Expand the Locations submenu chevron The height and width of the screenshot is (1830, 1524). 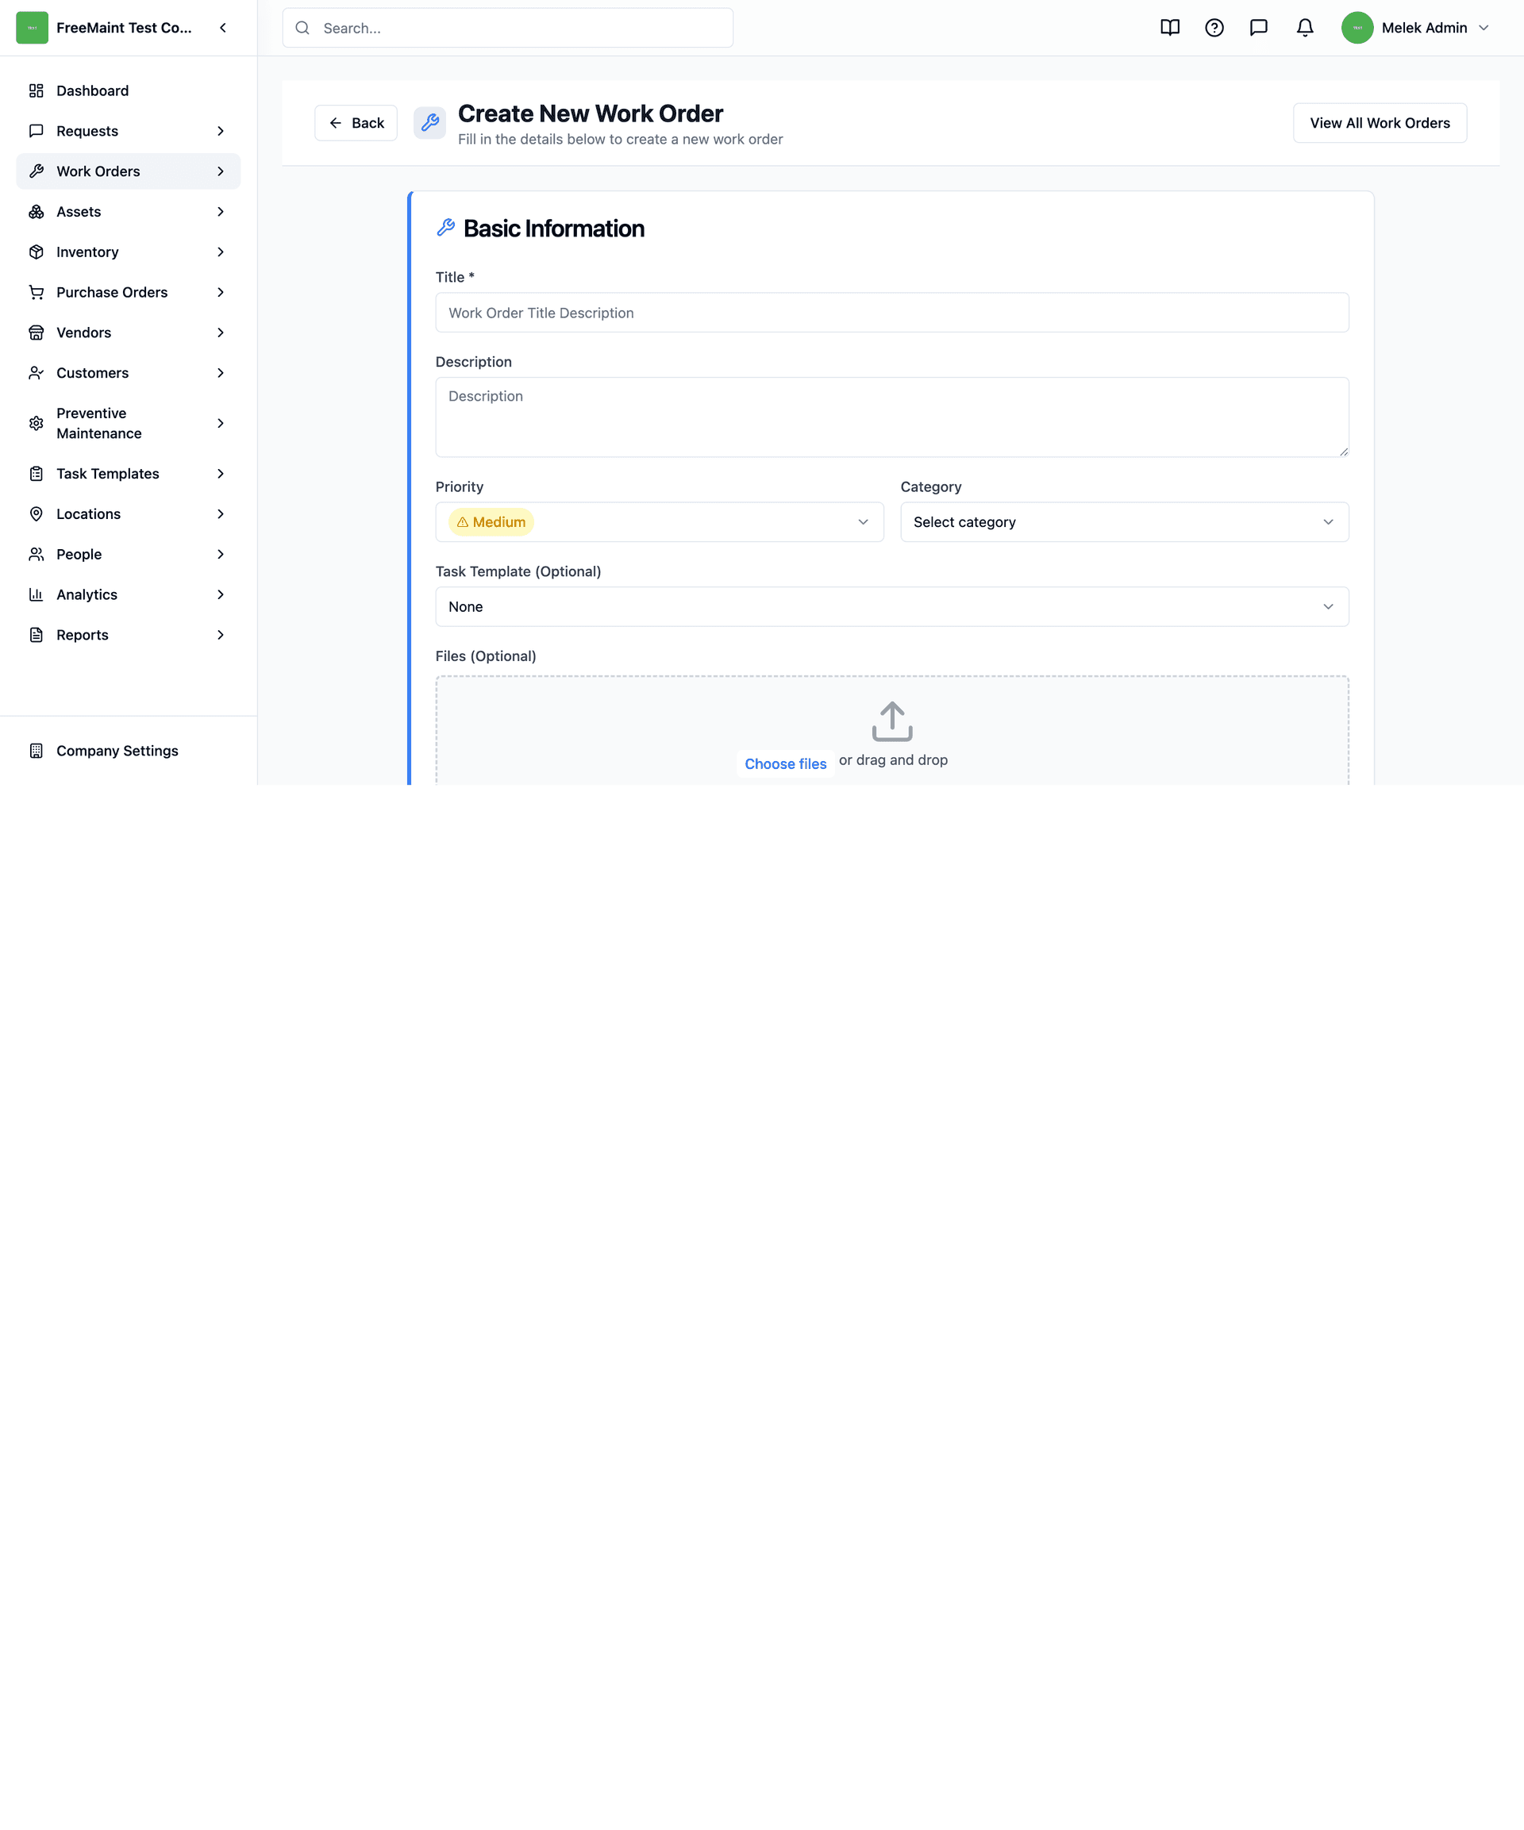[x=221, y=513]
